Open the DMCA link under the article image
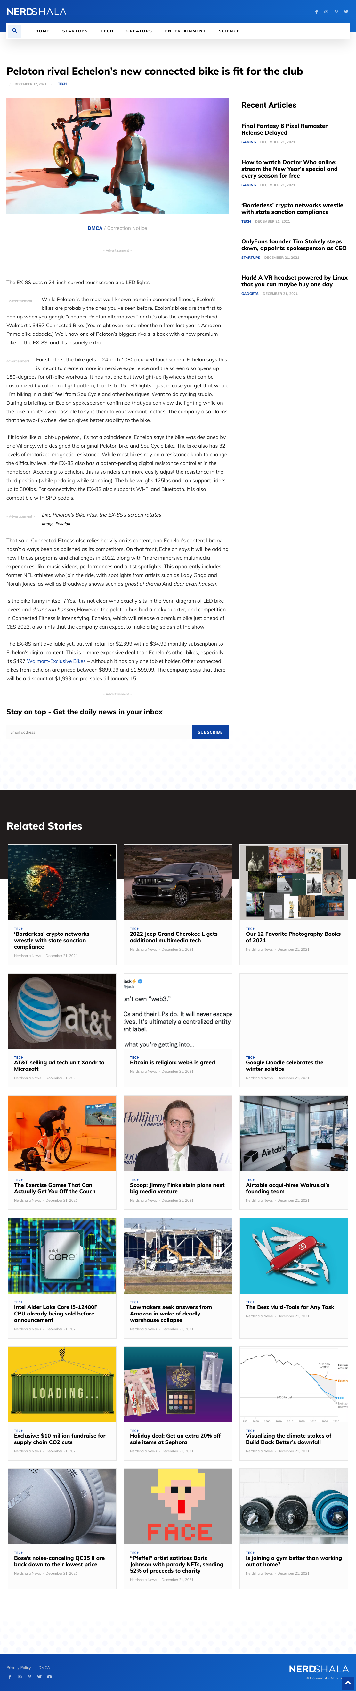Viewport: 356px width, 1691px height. 95,228
